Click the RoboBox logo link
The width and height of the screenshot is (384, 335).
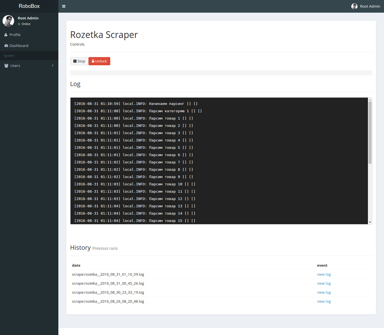[x=29, y=6]
